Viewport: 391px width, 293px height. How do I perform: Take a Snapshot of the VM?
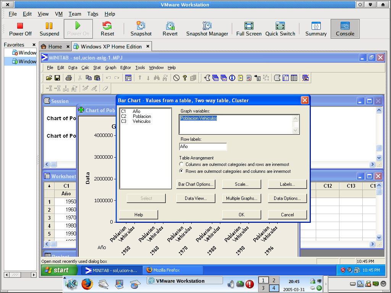141,29
